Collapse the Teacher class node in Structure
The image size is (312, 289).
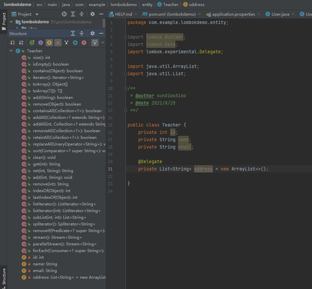click(x=12, y=51)
